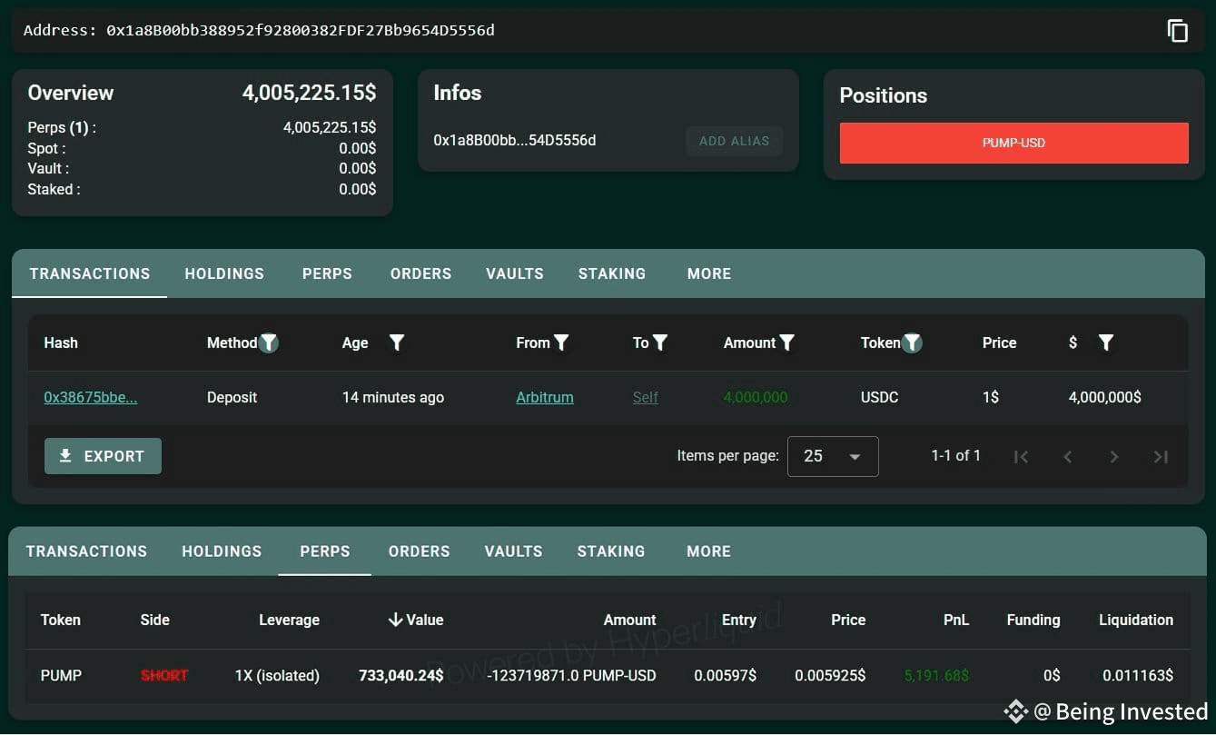
Task: Open transaction hash 0x38675bbe... link
Action: click(x=91, y=397)
